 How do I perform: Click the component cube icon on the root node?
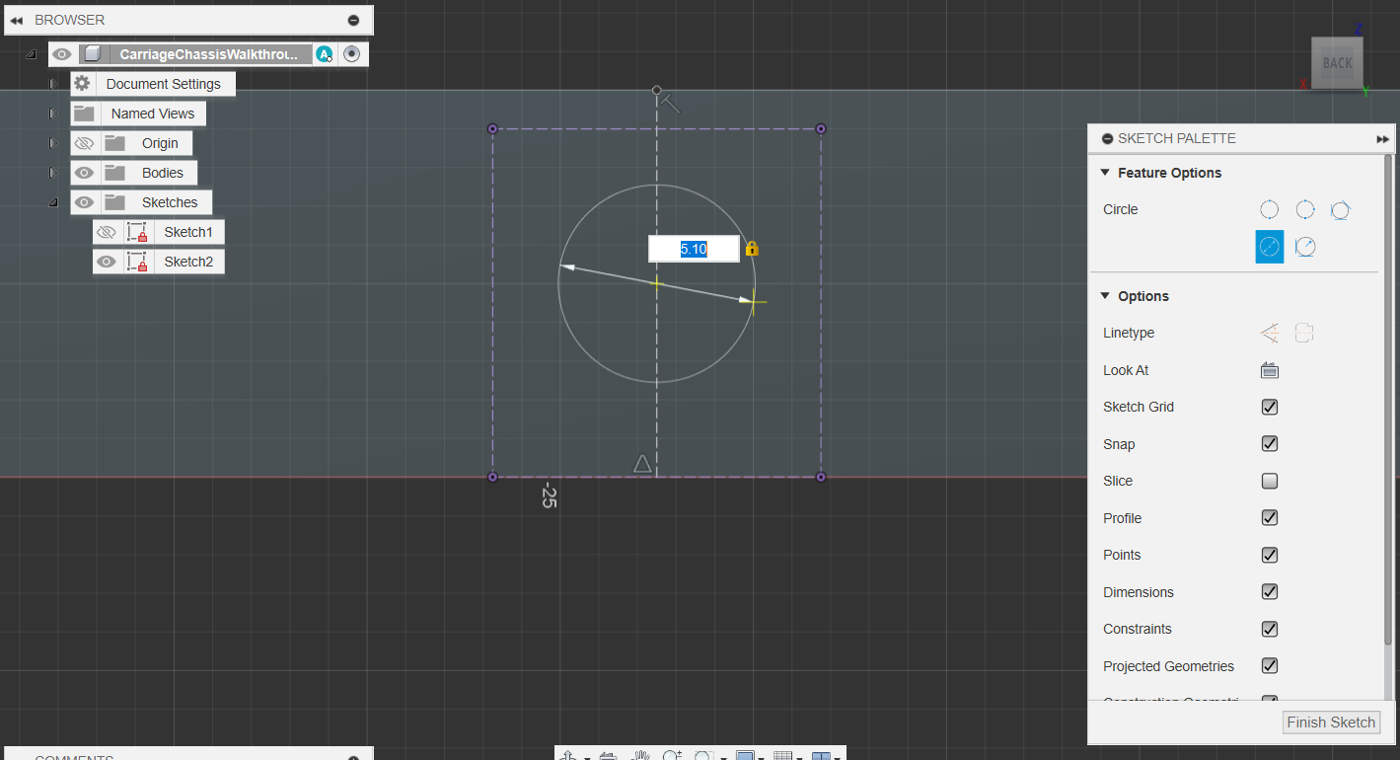92,54
